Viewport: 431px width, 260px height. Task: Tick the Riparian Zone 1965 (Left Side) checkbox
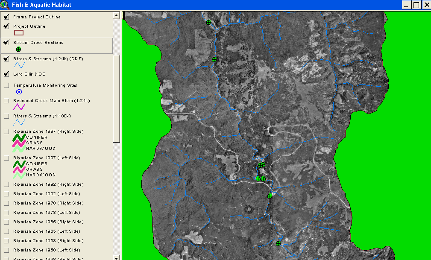pyautogui.click(x=6, y=231)
